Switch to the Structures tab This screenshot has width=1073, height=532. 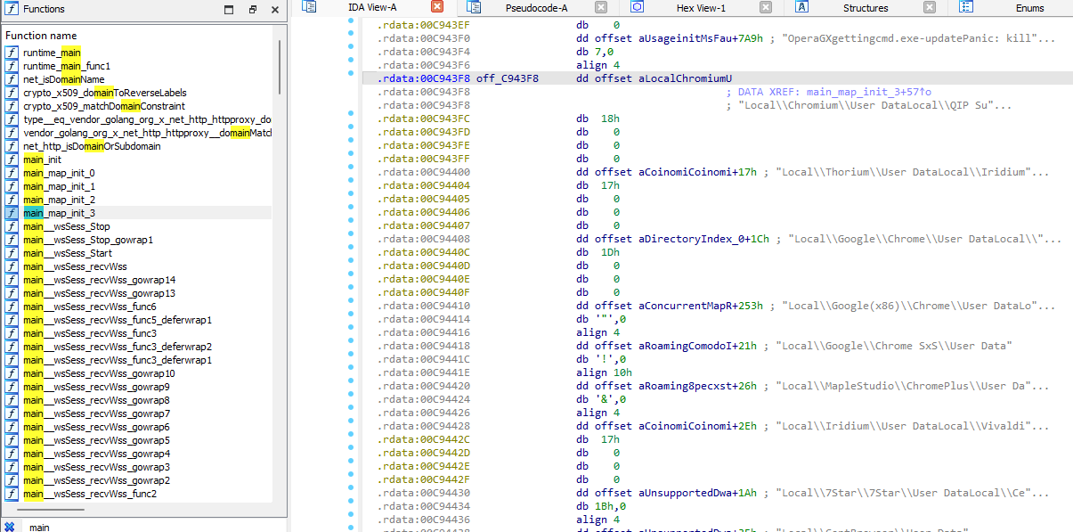coord(866,8)
